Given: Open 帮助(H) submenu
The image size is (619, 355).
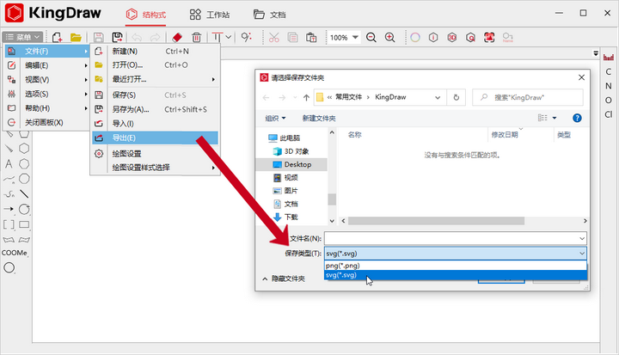Looking at the screenshot, I should pyautogui.click(x=47, y=108).
